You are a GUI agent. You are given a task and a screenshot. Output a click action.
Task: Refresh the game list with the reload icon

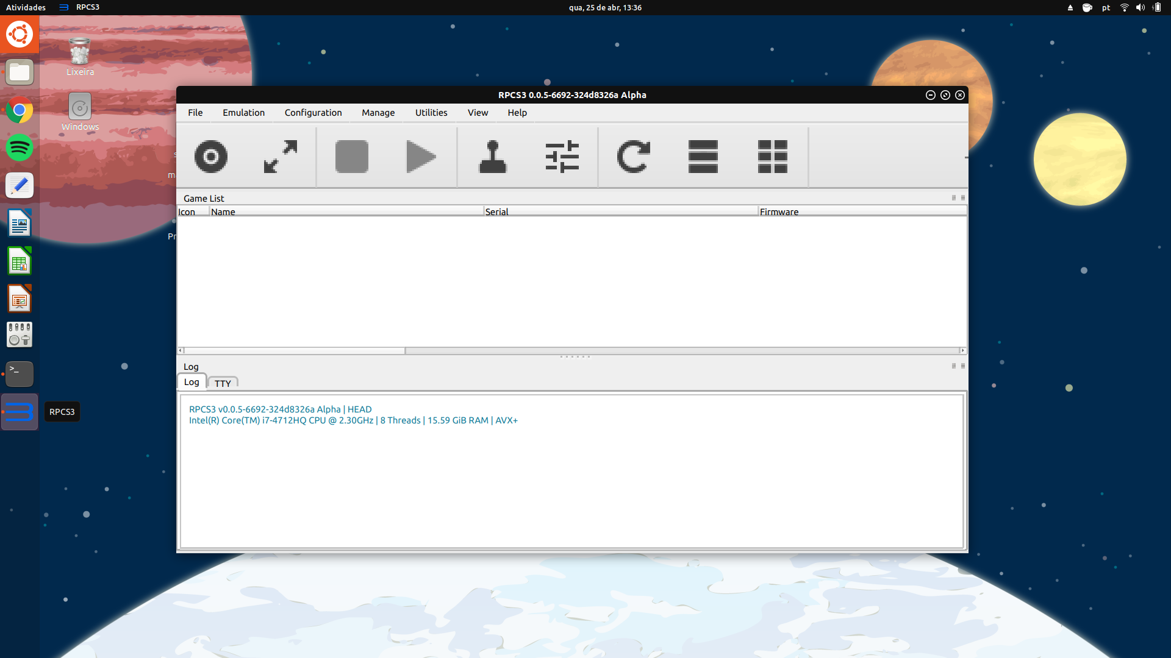(x=633, y=157)
